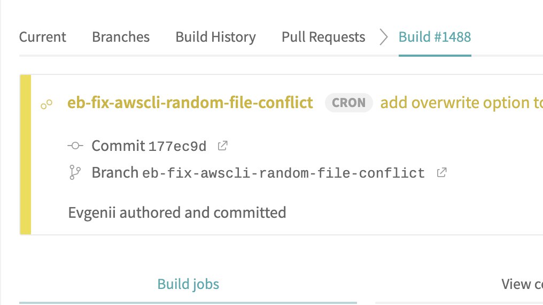
Task: Open the Branches tab
Action: pos(121,37)
